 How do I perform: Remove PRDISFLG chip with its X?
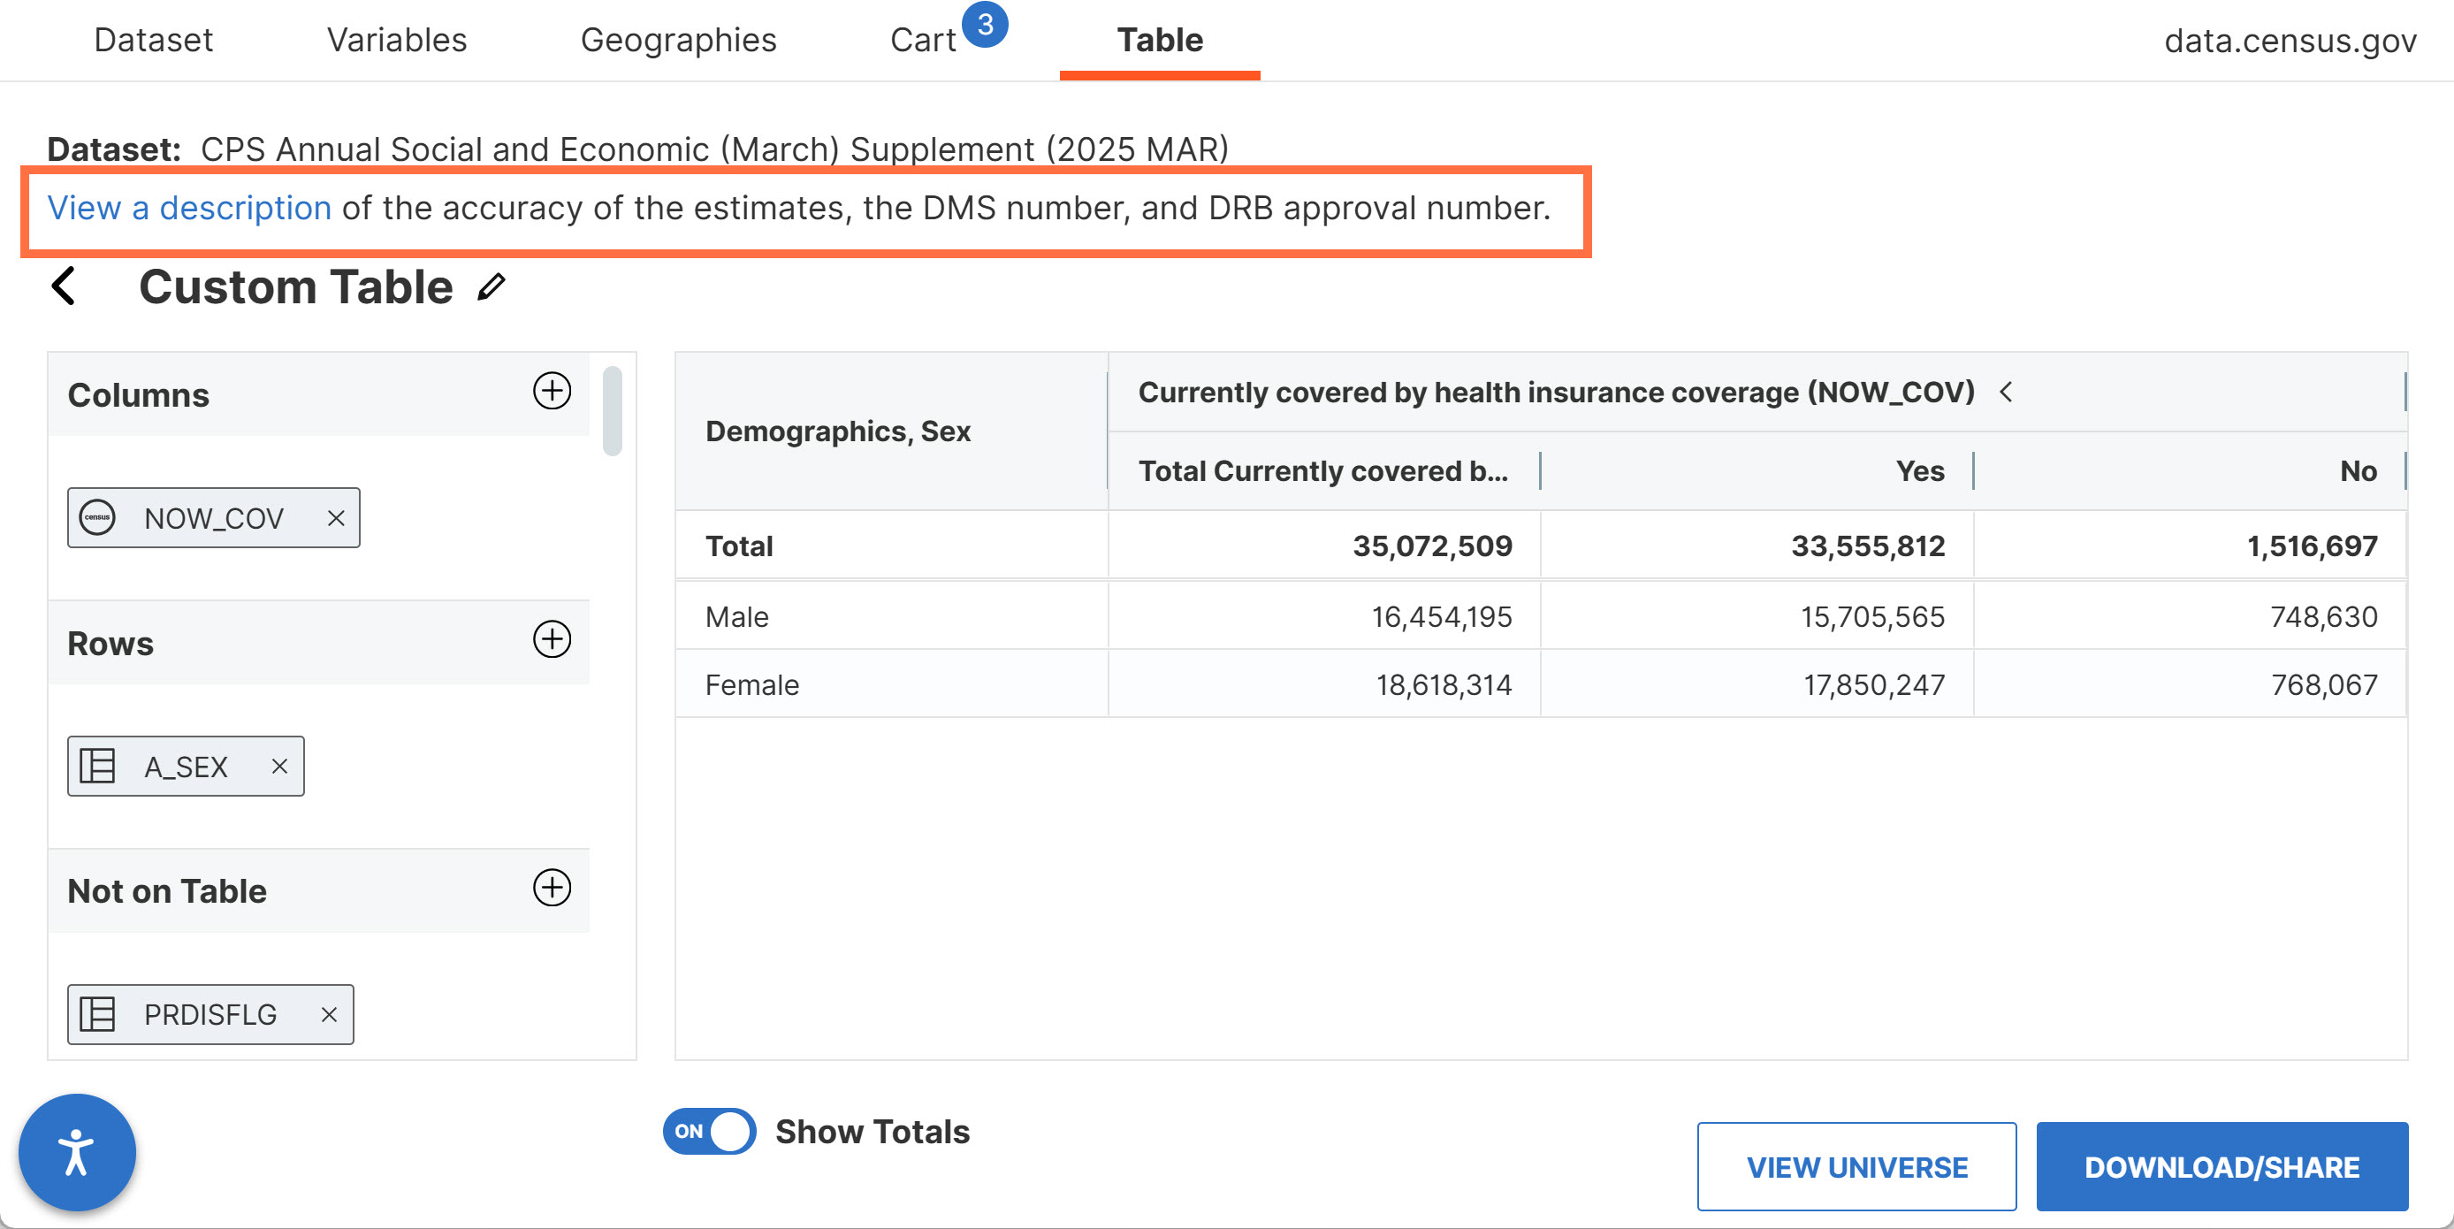pos(329,1015)
